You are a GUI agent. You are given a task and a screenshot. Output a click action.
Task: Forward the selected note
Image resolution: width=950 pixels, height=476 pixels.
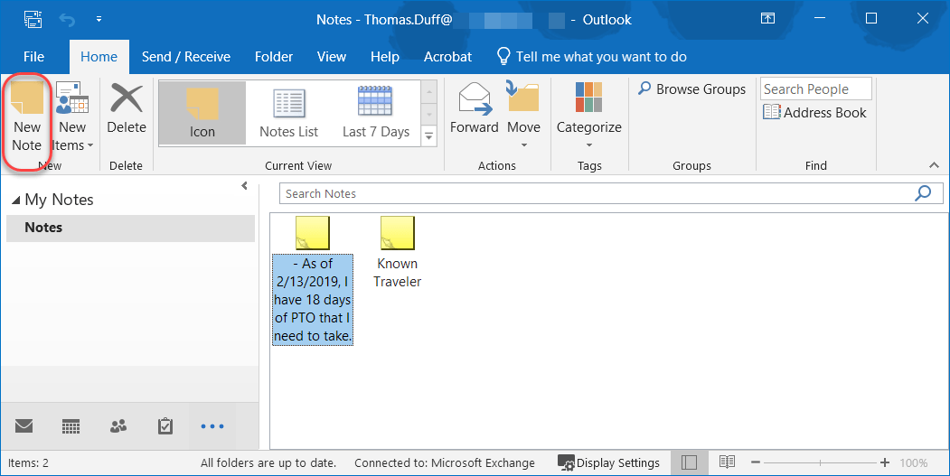tap(475, 109)
